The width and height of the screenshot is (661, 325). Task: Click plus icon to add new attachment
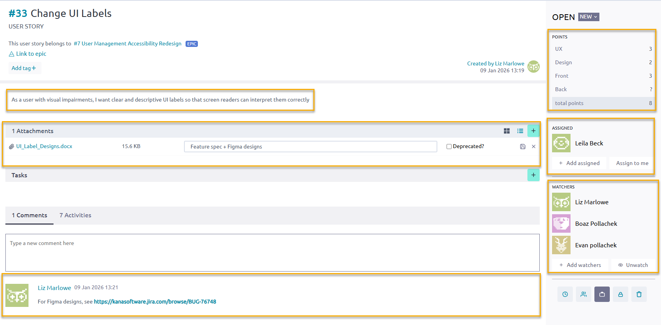[x=533, y=131]
